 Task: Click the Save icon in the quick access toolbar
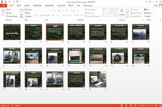[6, 2]
